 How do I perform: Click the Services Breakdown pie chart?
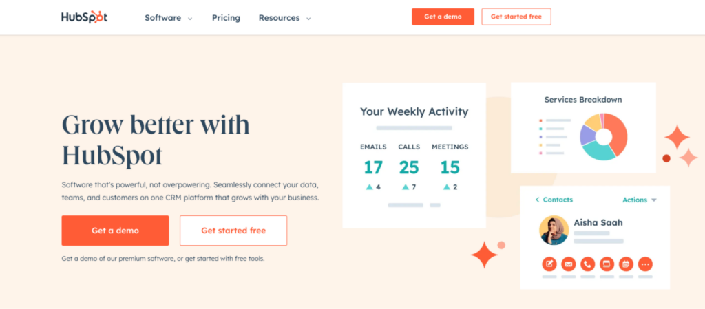[x=604, y=136]
